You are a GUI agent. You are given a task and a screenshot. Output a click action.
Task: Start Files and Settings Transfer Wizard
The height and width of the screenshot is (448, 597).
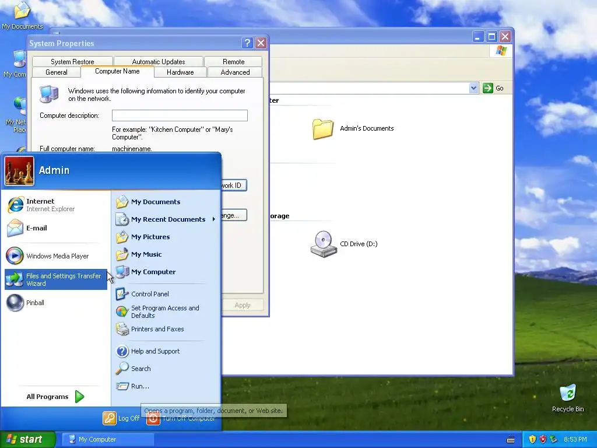point(55,279)
